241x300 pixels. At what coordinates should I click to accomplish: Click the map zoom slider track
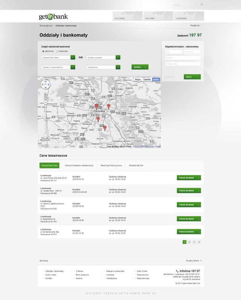[46, 119]
